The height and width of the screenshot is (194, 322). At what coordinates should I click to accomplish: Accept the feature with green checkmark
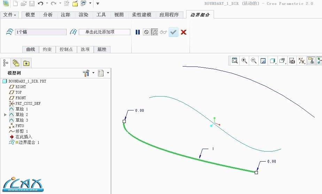point(173,32)
